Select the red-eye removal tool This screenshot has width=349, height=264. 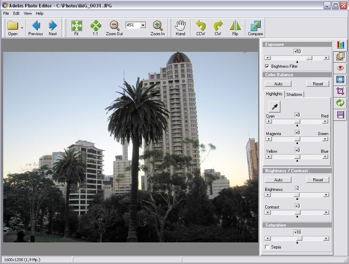340,68
